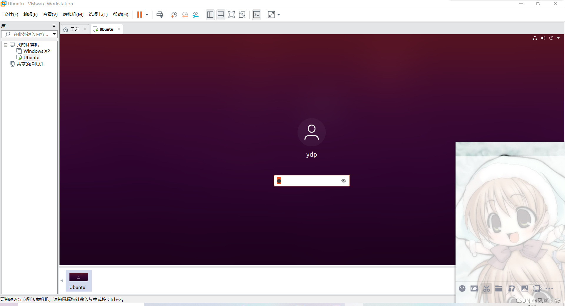Click the stretch guest display icon
This screenshot has width=565, height=306.
pyautogui.click(x=271, y=14)
